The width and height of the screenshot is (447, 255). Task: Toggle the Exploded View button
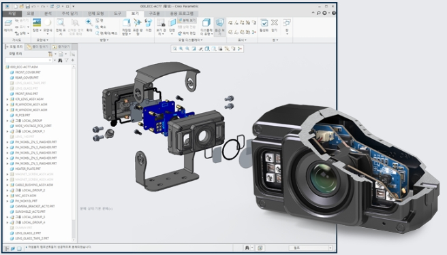click(x=187, y=20)
